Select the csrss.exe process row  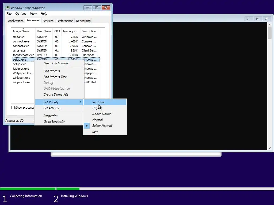pyautogui.click(x=56, y=50)
